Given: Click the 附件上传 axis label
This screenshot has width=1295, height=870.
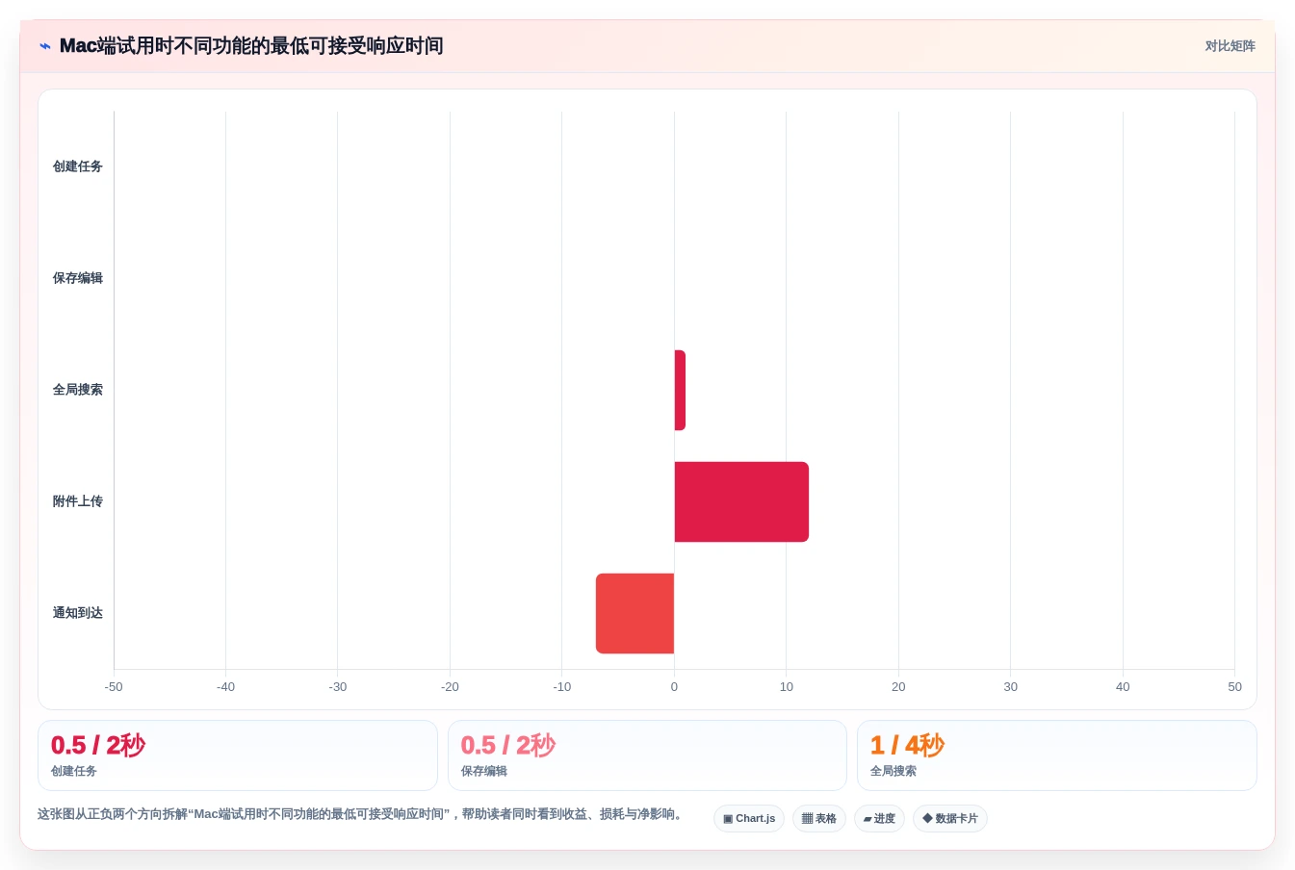Looking at the screenshot, I should [78, 501].
